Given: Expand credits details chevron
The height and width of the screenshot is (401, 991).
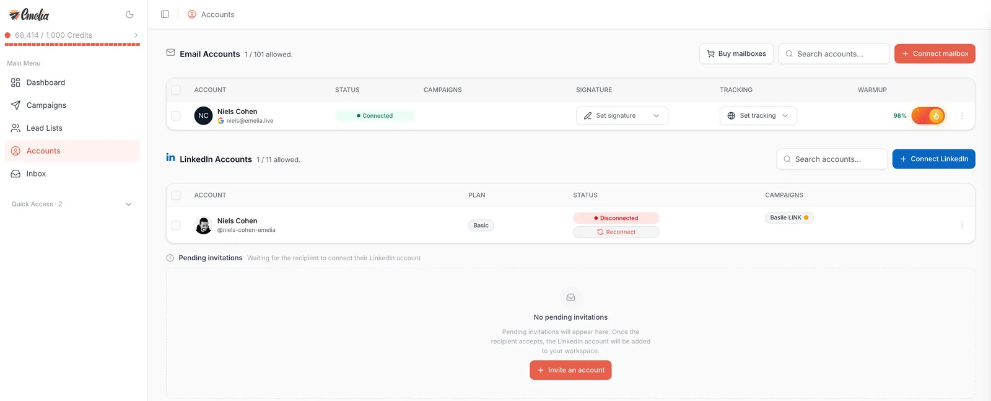Looking at the screenshot, I should [x=136, y=35].
